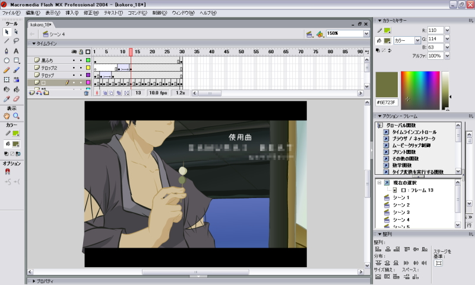Screen dimensions: 475x285
Task: Select the Arrow selection tool
Action: (x=7, y=32)
